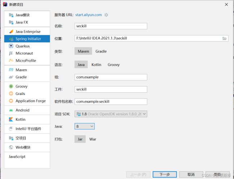Image resolution: width=234 pixels, height=179 pixels.
Task: Click the Next step button
Action: coord(165,174)
